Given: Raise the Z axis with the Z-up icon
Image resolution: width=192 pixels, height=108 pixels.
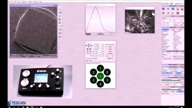Looking at the screenshot, I should coord(88,49).
